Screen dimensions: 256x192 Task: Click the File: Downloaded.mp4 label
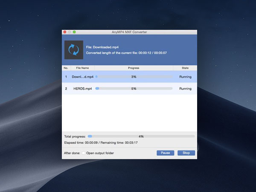pyautogui.click(x=102, y=47)
